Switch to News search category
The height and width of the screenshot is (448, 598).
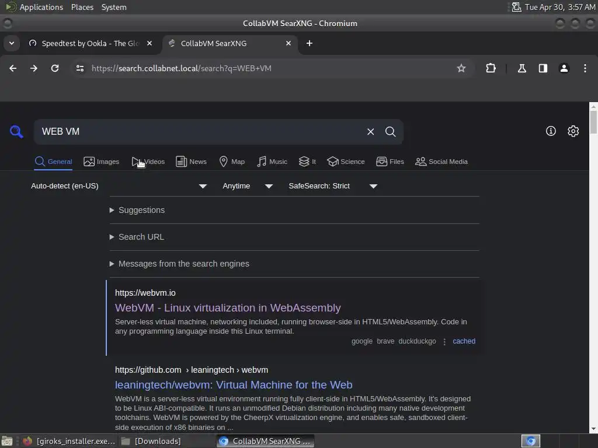point(191,162)
